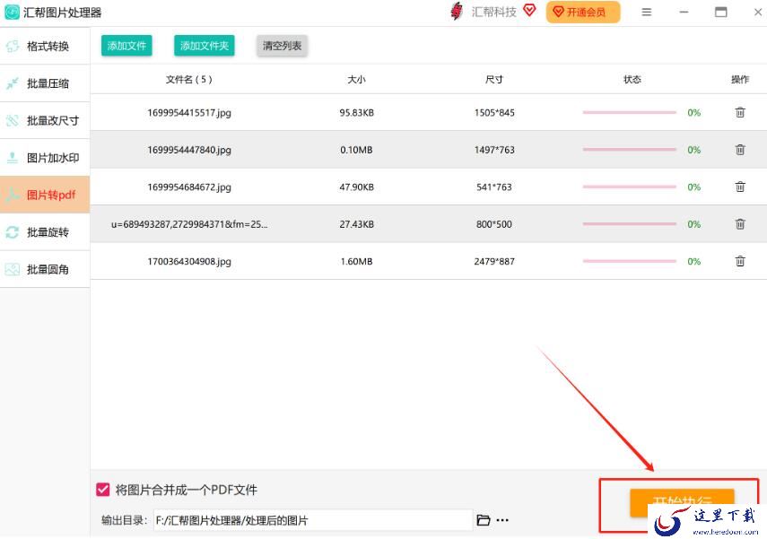The height and width of the screenshot is (539, 767).
Task: Click the 操作 column header
Action: pos(740,79)
